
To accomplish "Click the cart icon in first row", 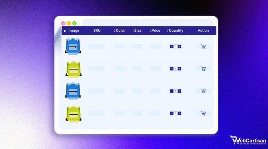I will 203,46.
